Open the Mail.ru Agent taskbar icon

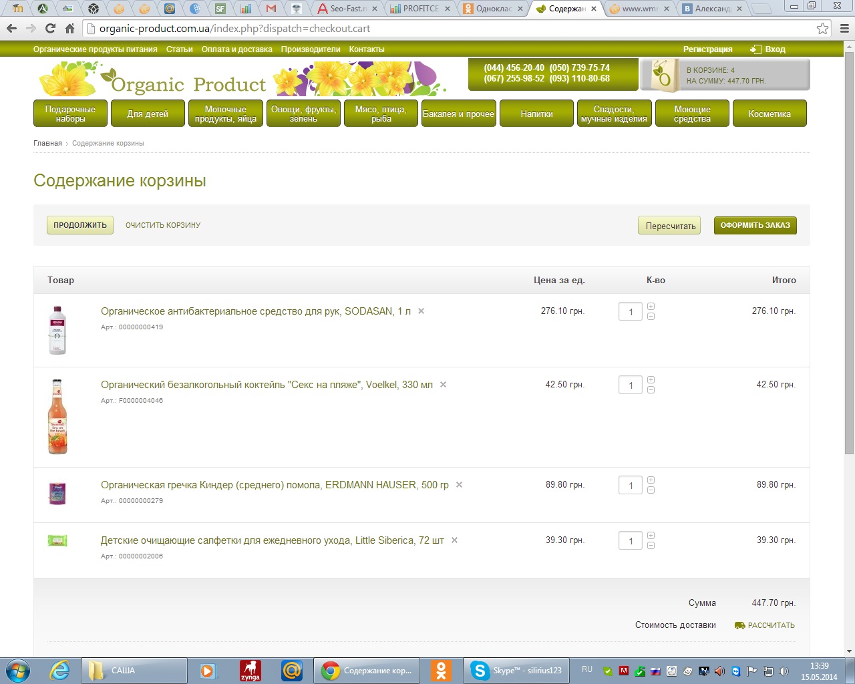pyautogui.click(x=292, y=670)
